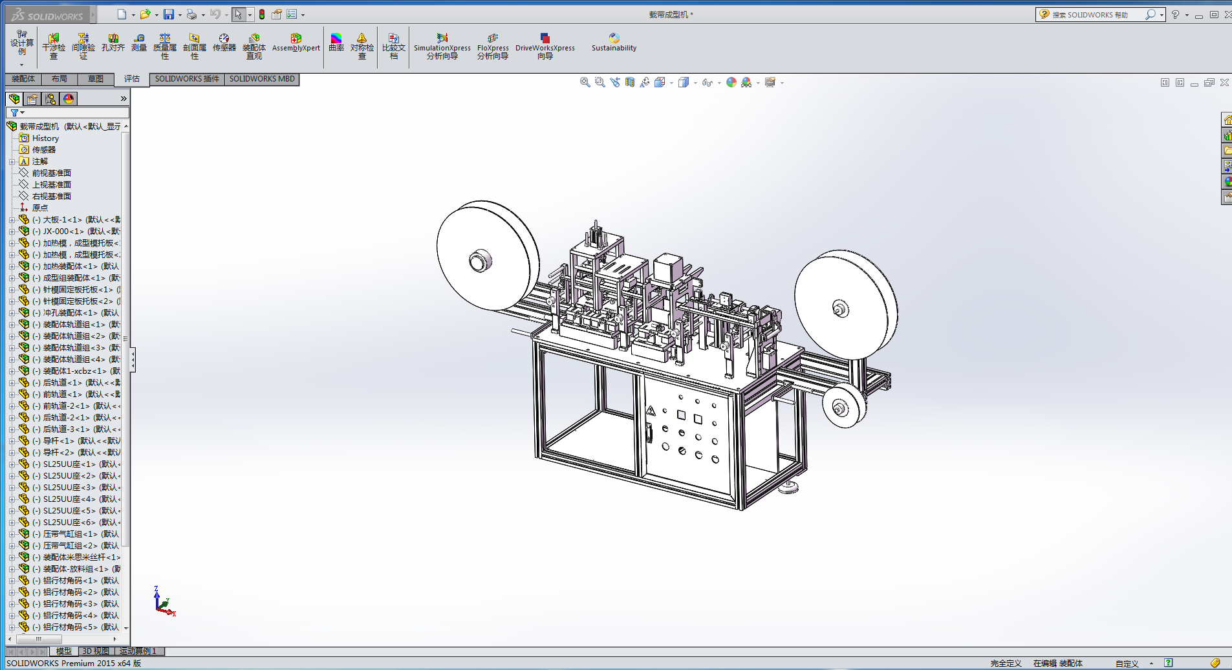Click the Zoom to Fit icon

click(x=585, y=82)
